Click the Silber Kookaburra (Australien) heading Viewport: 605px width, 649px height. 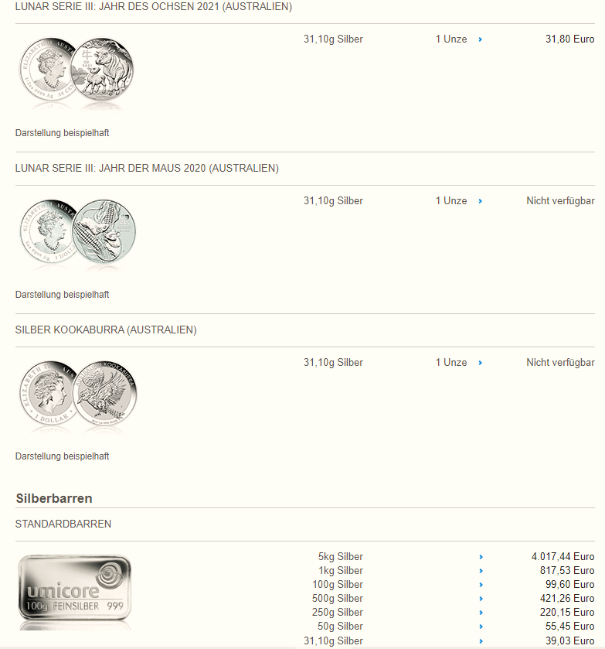(106, 330)
